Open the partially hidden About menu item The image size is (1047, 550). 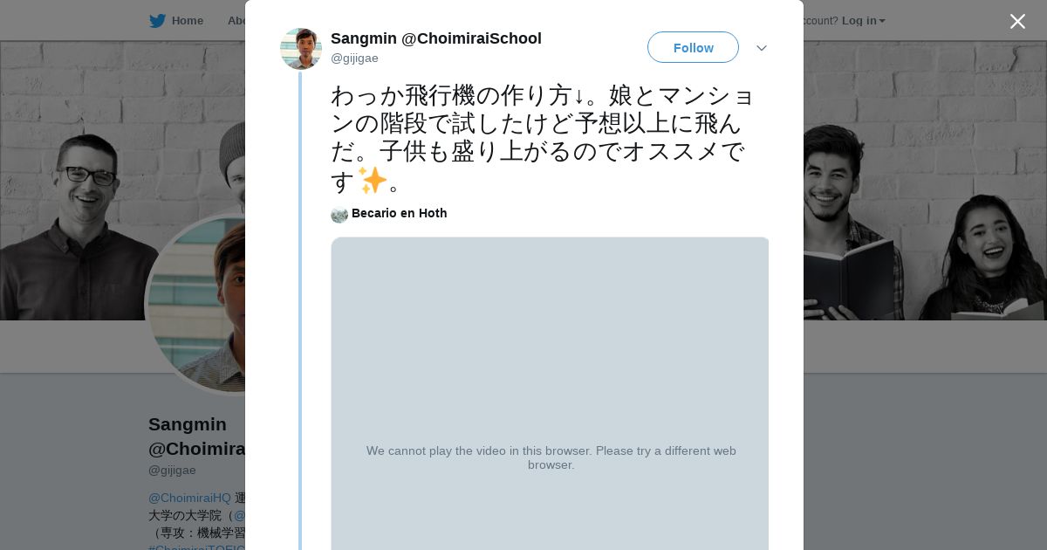236,21
